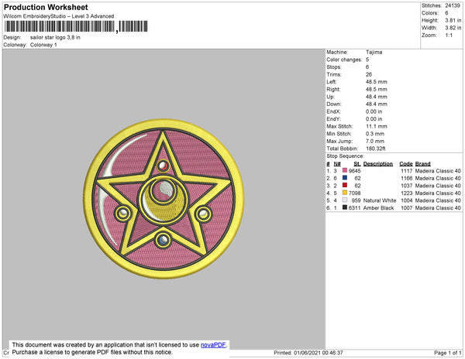This screenshot has height=359, width=465.
Task: Click the 'St.' column header
Action: [357, 164]
